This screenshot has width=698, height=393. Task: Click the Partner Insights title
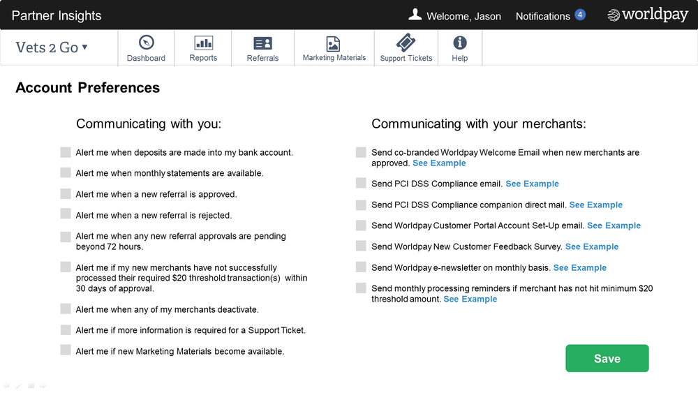click(57, 15)
